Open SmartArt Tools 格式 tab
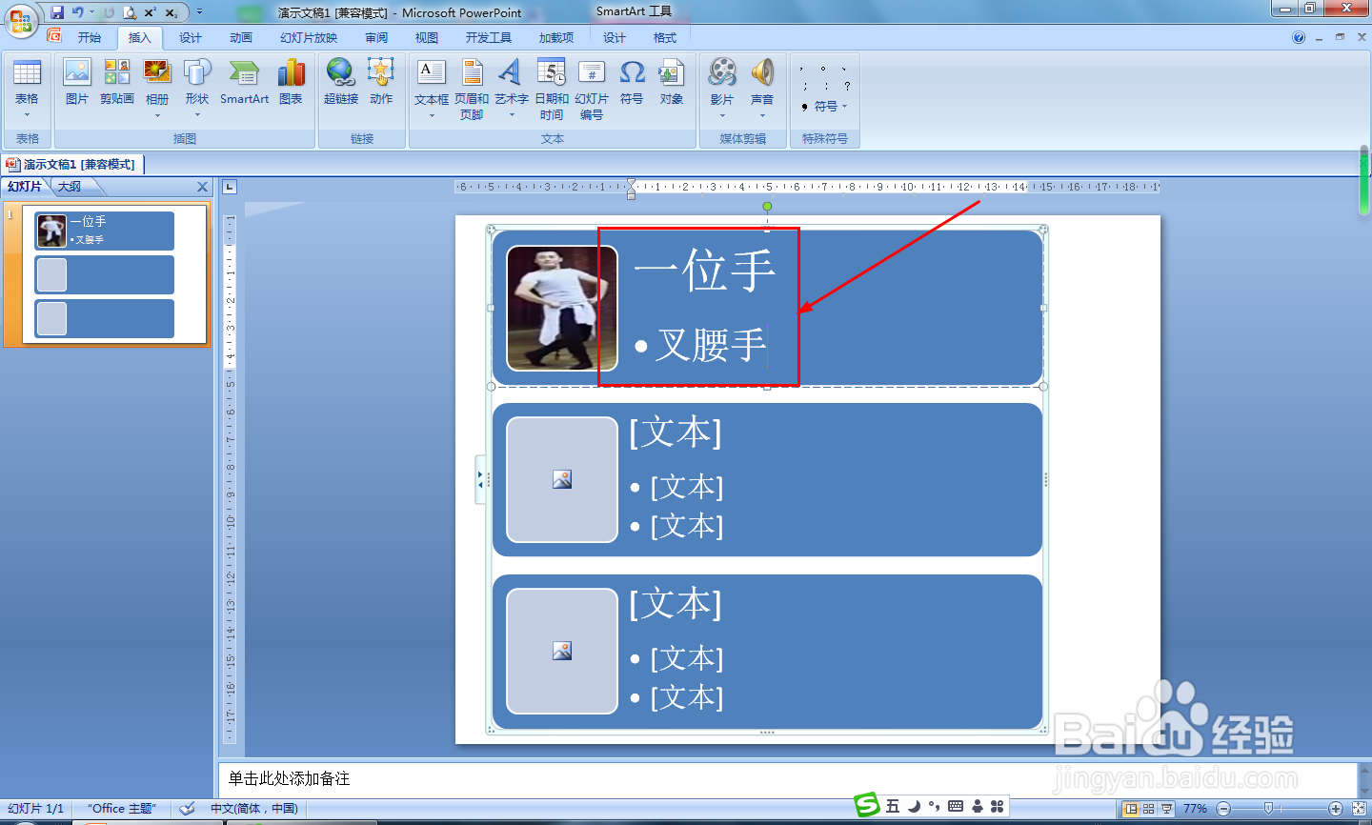Image resolution: width=1372 pixels, height=825 pixels. [665, 37]
